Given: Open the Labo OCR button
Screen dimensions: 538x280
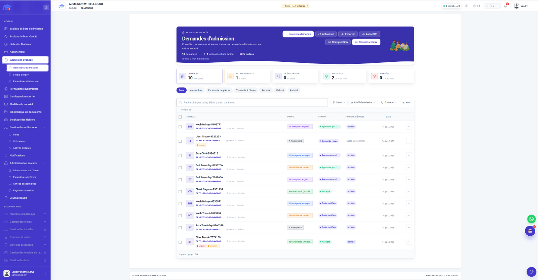Looking at the screenshot, I should tap(370, 34).
